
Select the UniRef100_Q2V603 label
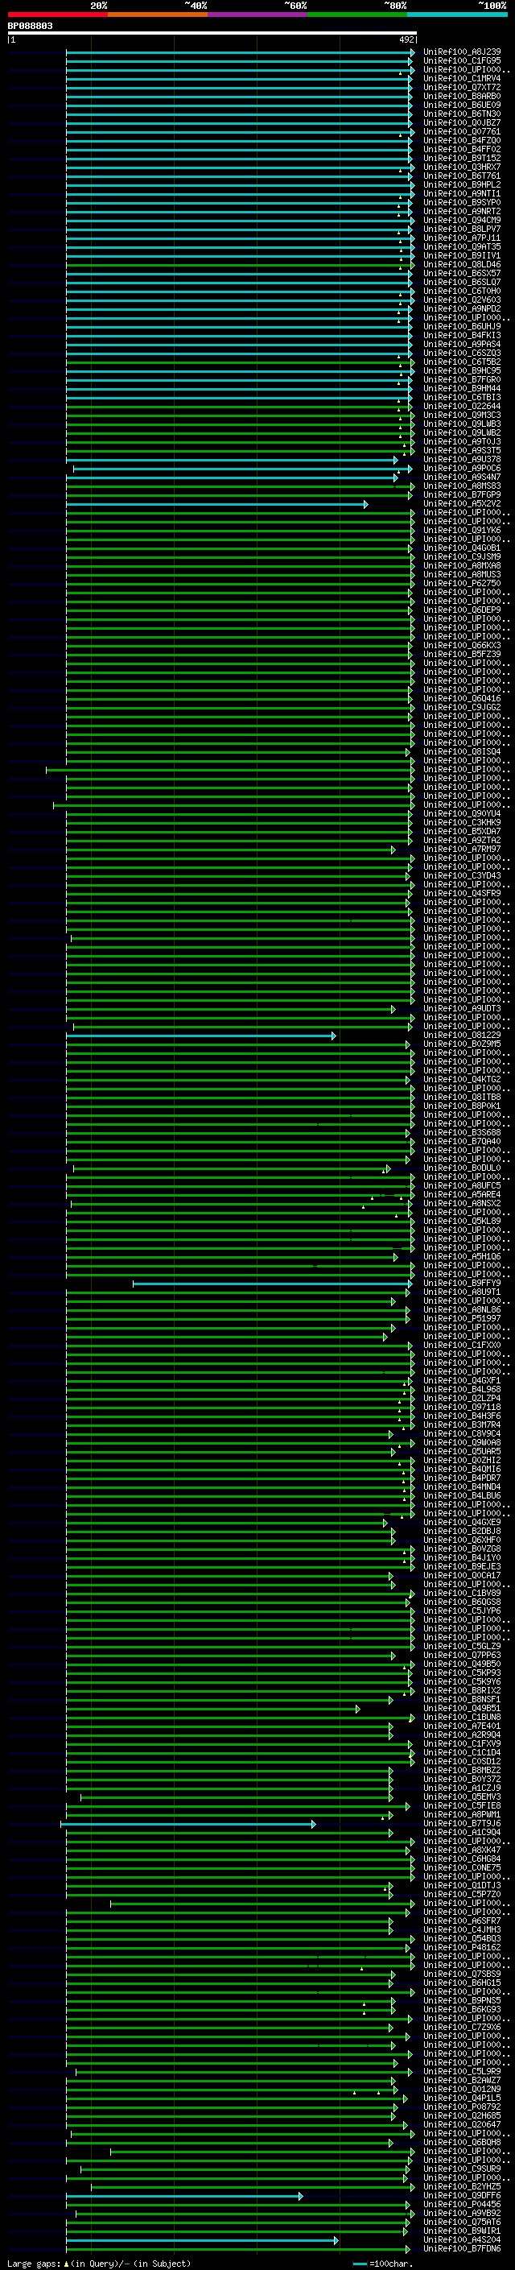462,300
